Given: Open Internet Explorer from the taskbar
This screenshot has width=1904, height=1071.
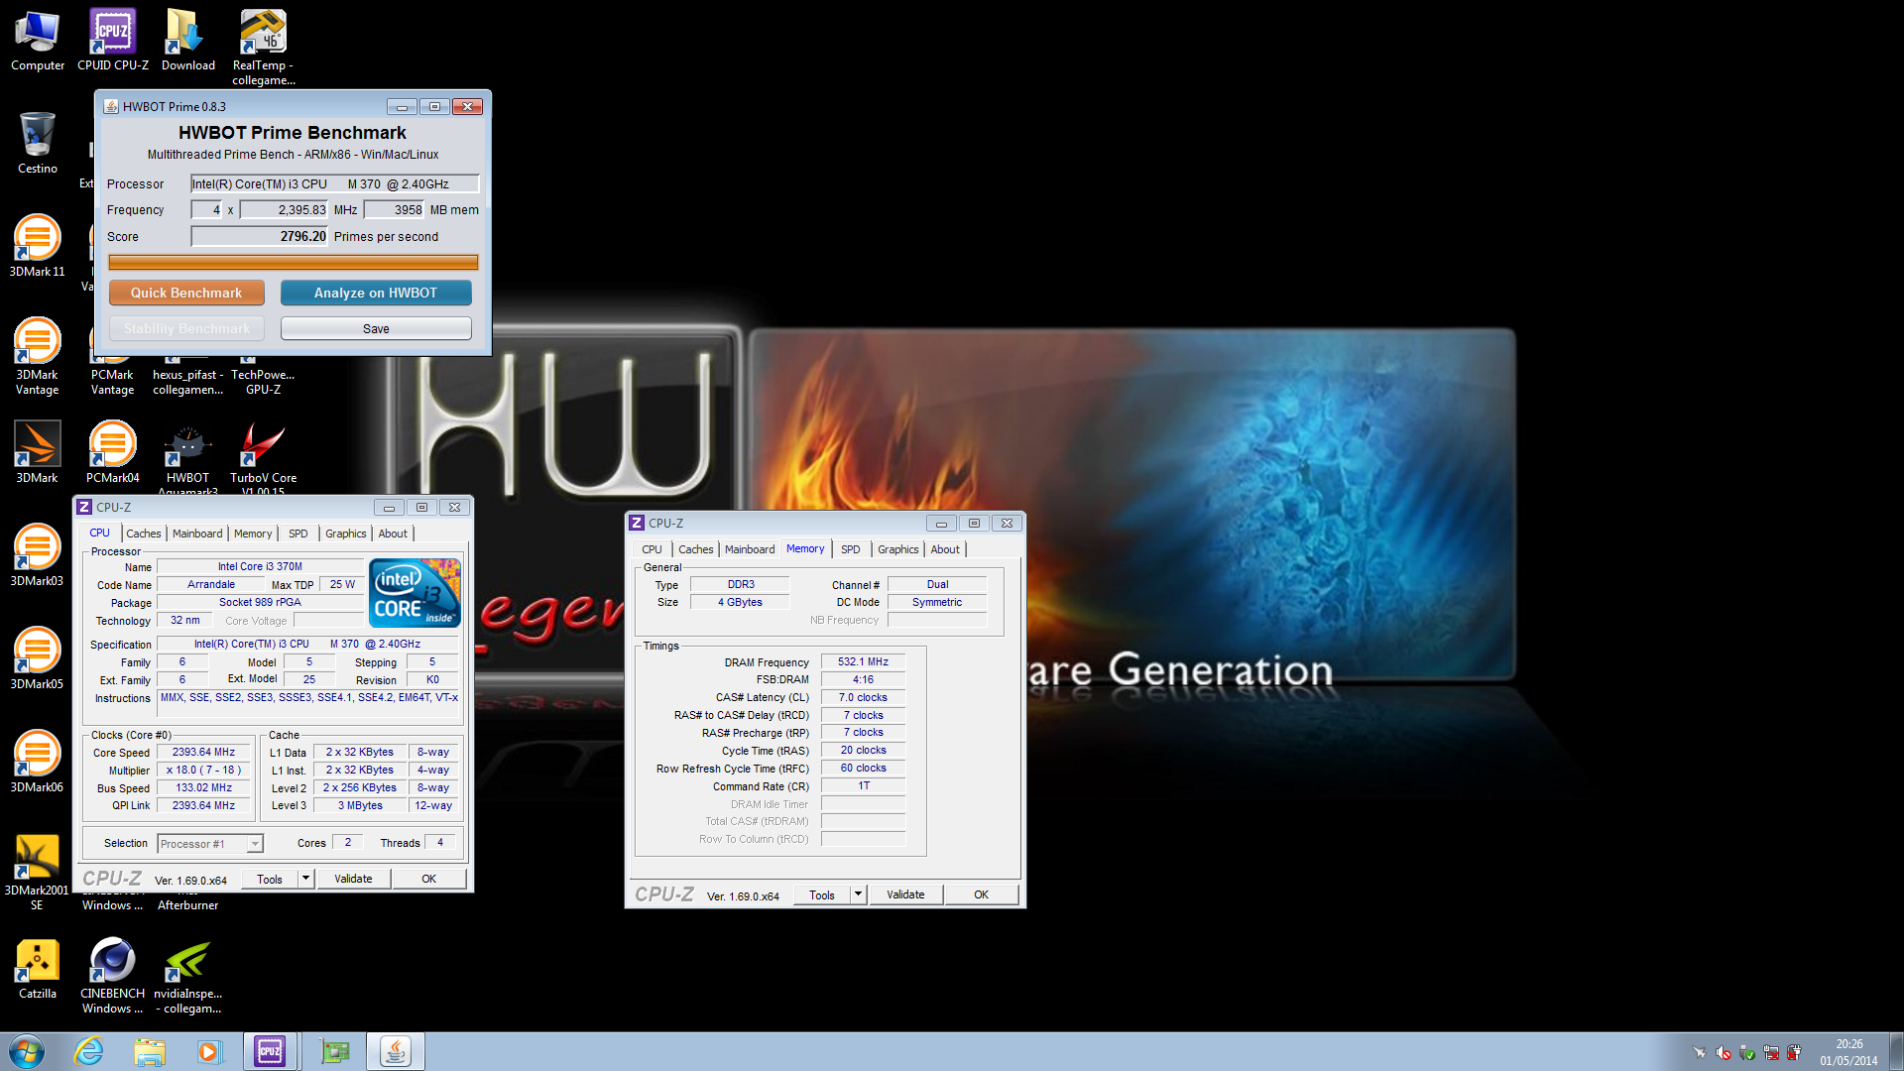Looking at the screenshot, I should coord(89,1051).
